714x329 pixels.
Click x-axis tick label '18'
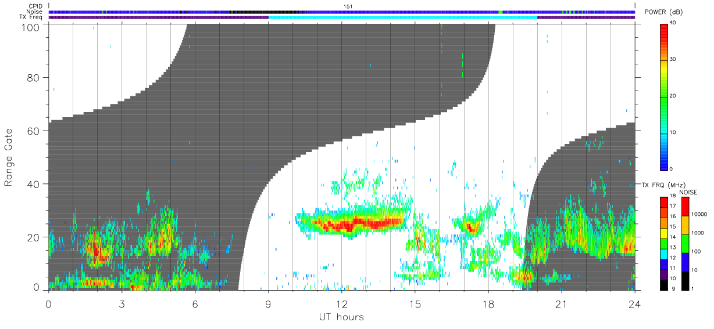[x=488, y=304]
